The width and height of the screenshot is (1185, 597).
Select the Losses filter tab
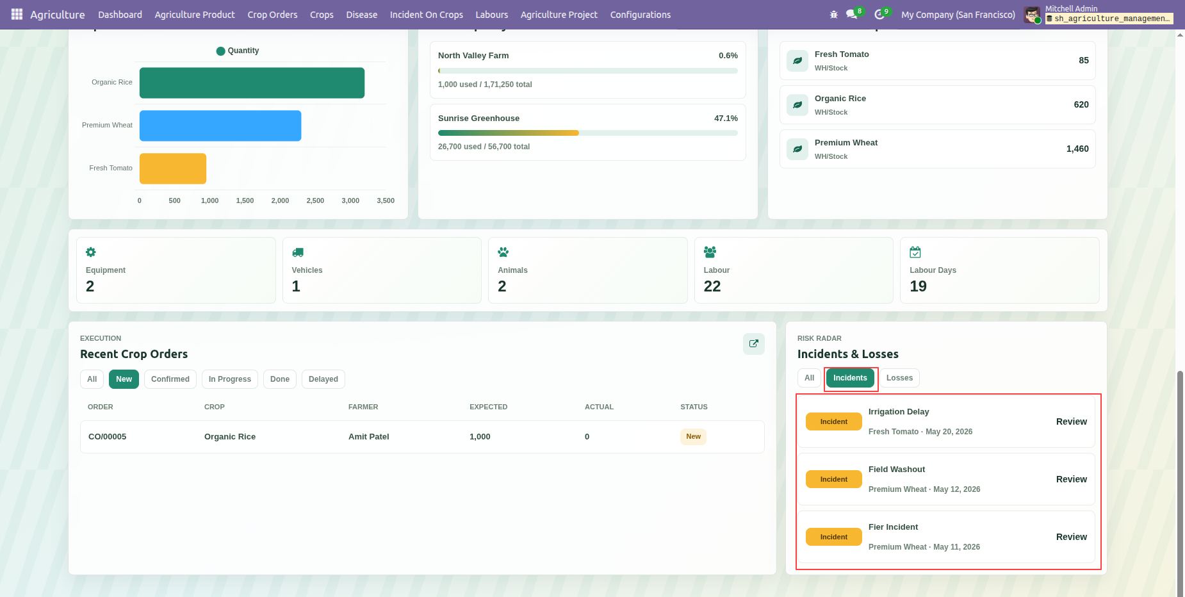point(899,378)
